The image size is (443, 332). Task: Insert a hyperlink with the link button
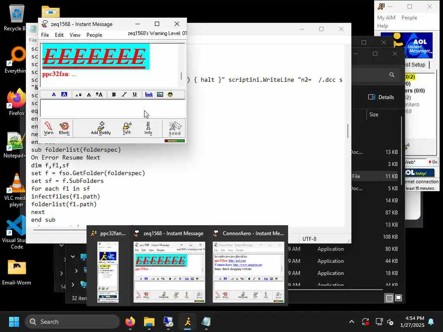click(x=149, y=95)
